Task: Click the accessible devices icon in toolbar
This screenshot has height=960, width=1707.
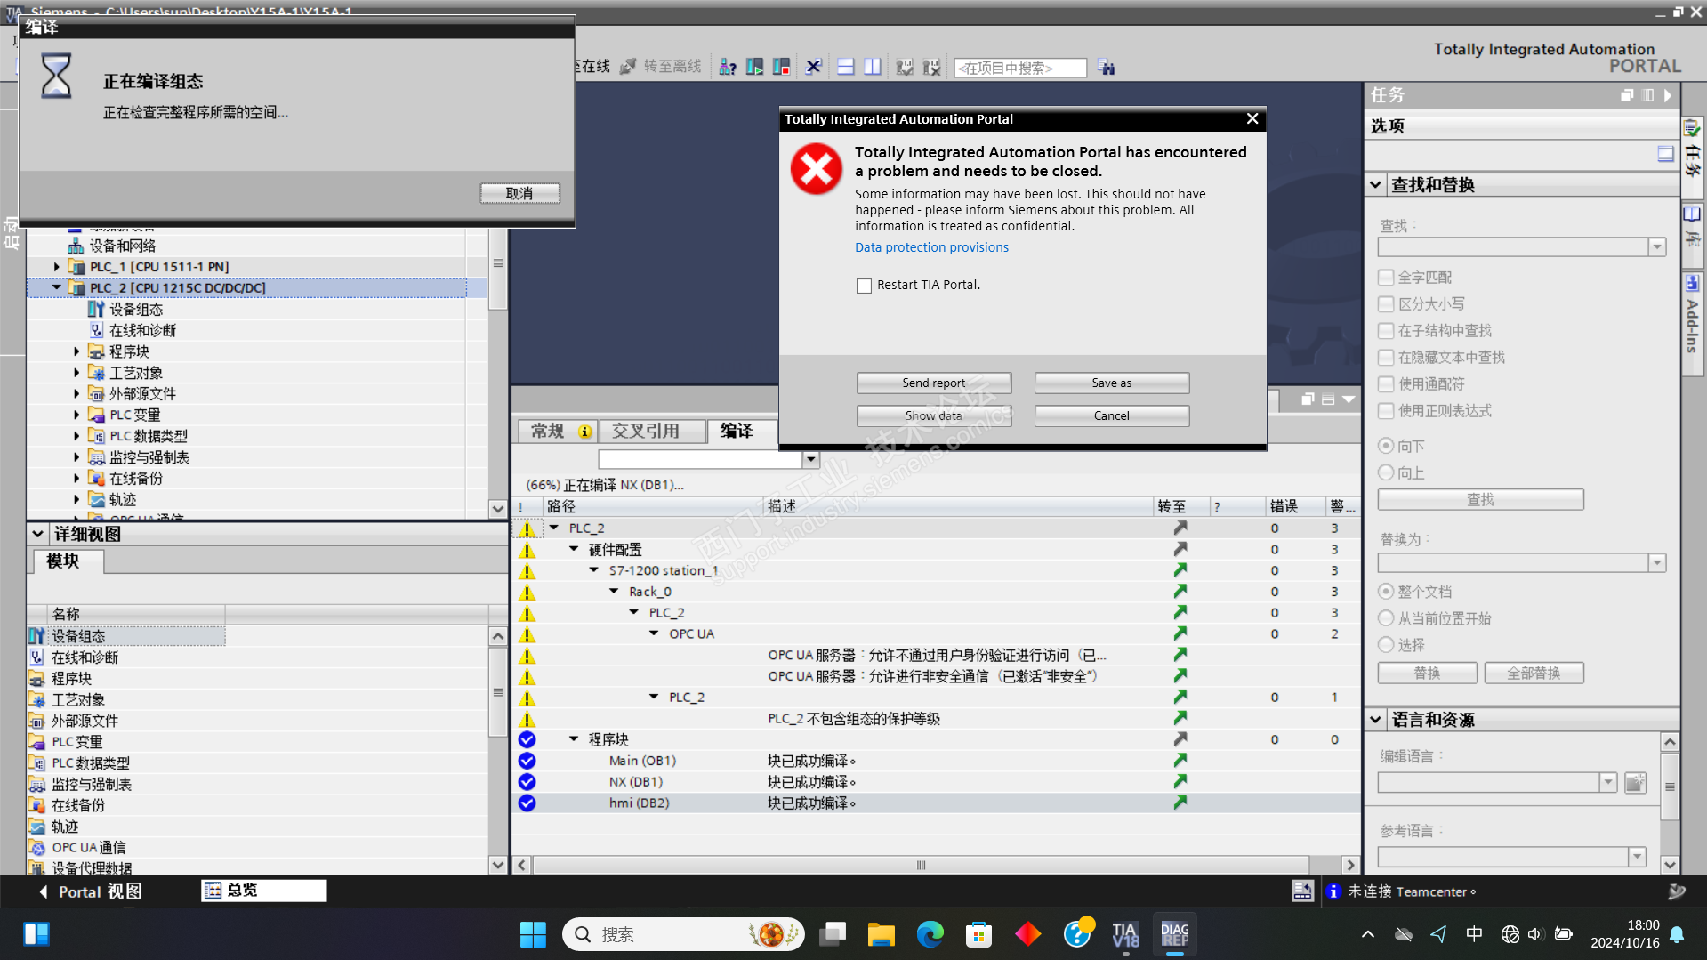Action: (728, 67)
